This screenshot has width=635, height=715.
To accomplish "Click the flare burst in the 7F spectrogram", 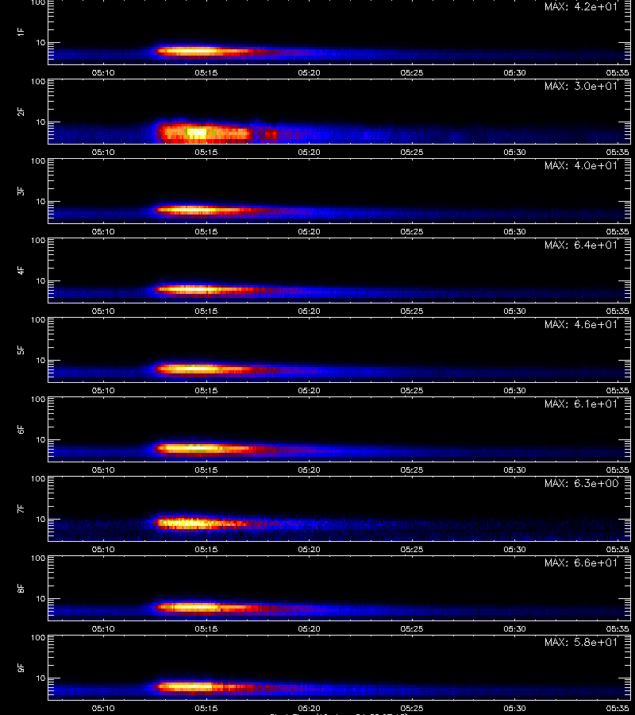I will click(x=201, y=523).
